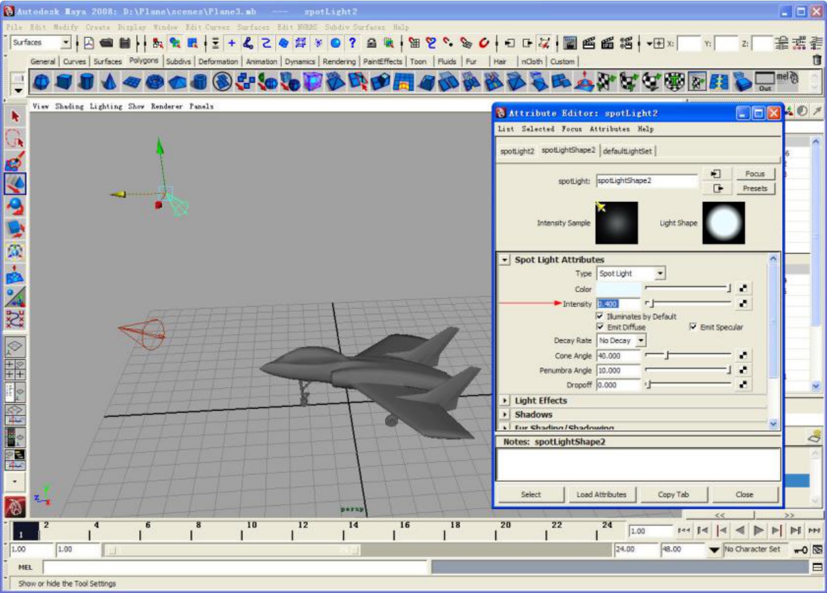Click the save scene floppy icon
Image resolution: width=827 pixels, height=593 pixels.
(124, 43)
